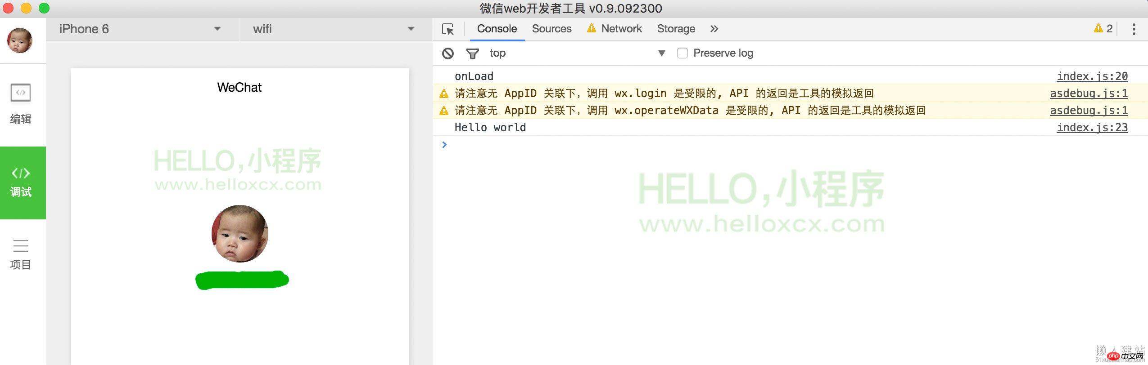The width and height of the screenshot is (1148, 365).
Task: Select the wx.operateWXData warning message text
Action: [690, 111]
